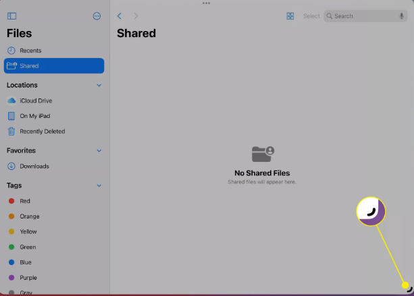
Task: Filter by the Green tag
Action: pos(54,247)
